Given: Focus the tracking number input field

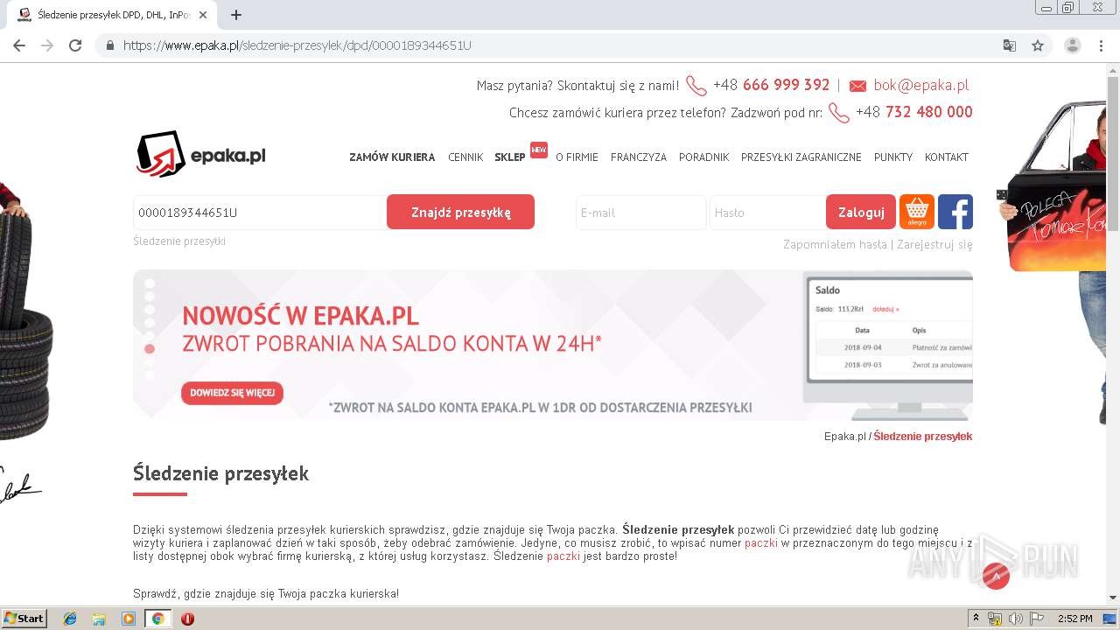Looking at the screenshot, I should (x=260, y=213).
